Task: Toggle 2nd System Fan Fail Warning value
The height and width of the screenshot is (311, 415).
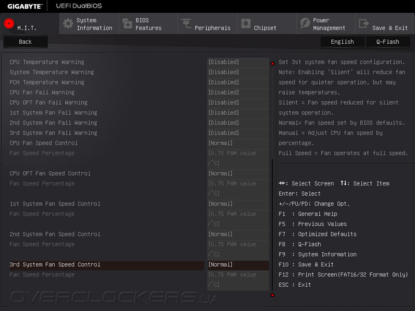Action: pos(238,123)
